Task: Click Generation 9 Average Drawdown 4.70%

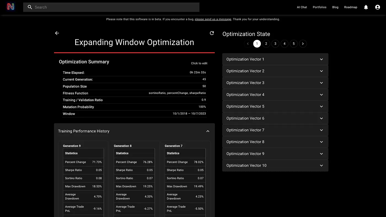Action: (98, 196)
